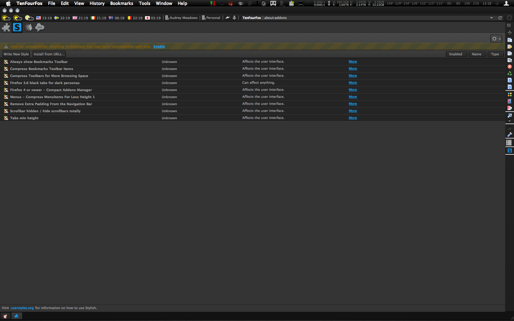Open the Extensions puzzle-piece category
The image size is (514, 321).
pos(6,28)
